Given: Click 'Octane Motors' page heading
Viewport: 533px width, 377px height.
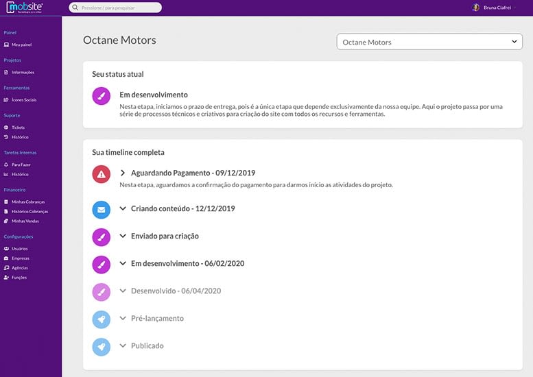Looking at the screenshot, I should [x=119, y=40].
